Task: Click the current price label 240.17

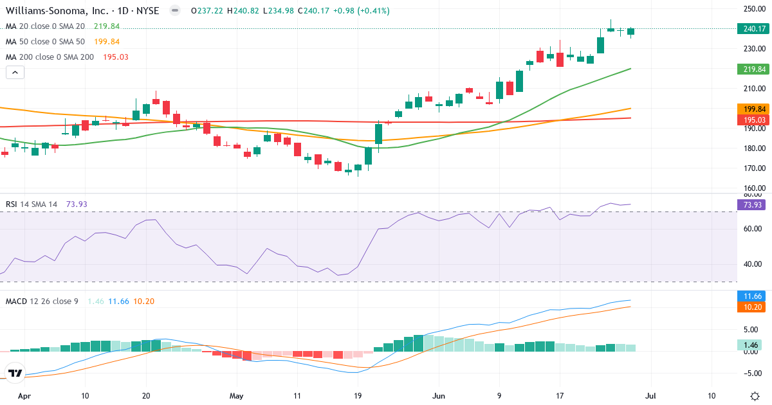Action: coord(752,28)
